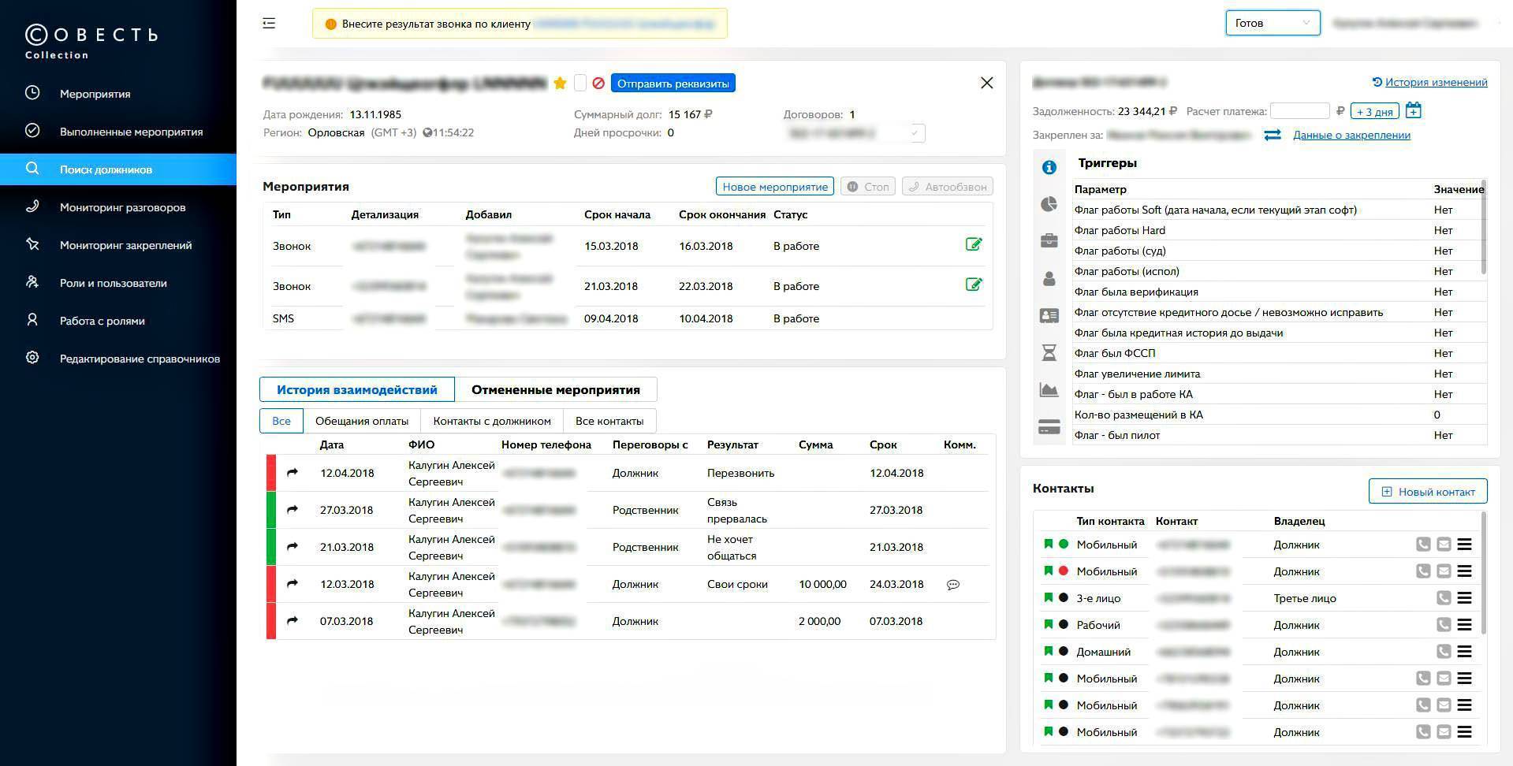Image resolution: width=1513 pixels, height=766 pixels.
Task: Select the hourglass side tab icon
Action: (x=1049, y=352)
